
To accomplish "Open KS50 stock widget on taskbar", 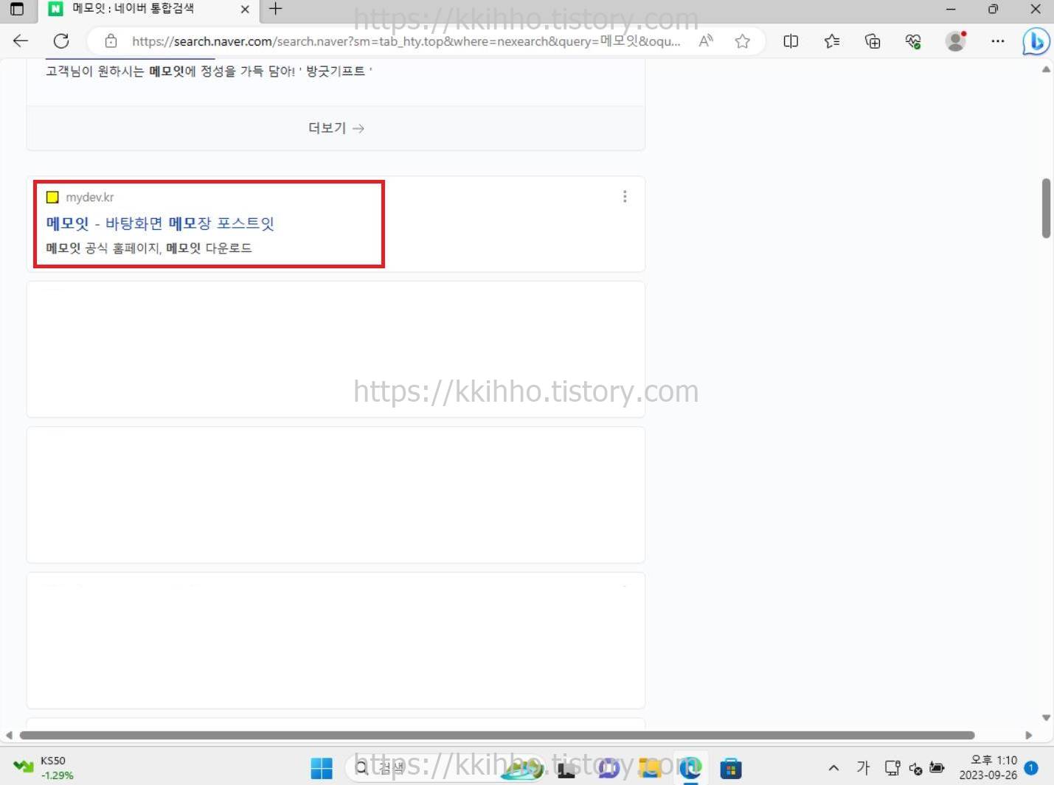I will pos(44,767).
